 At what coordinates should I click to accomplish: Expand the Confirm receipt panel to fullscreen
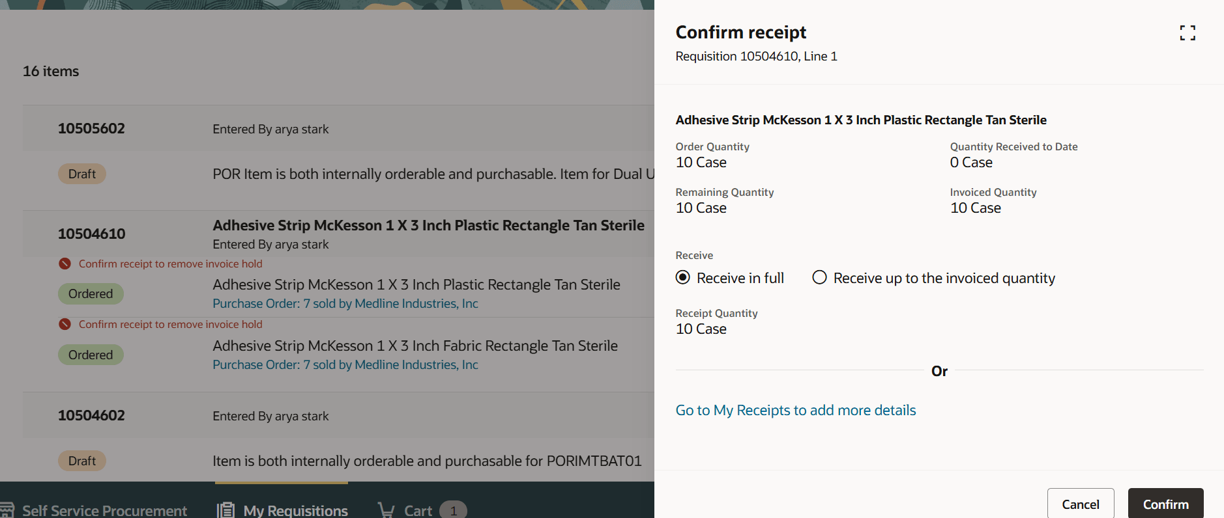(x=1188, y=33)
